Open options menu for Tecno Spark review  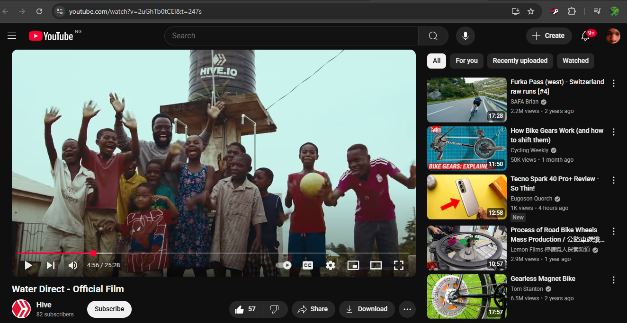[x=614, y=180]
